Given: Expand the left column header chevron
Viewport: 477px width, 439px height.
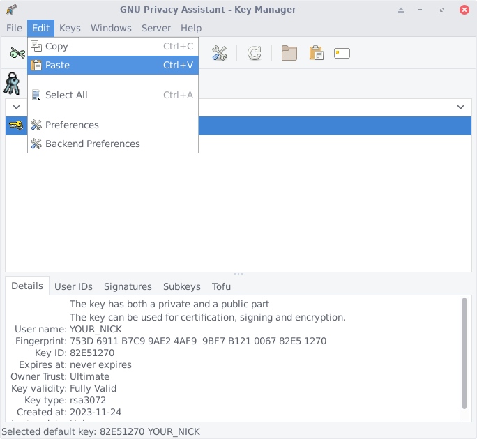Looking at the screenshot, I should [x=16, y=107].
